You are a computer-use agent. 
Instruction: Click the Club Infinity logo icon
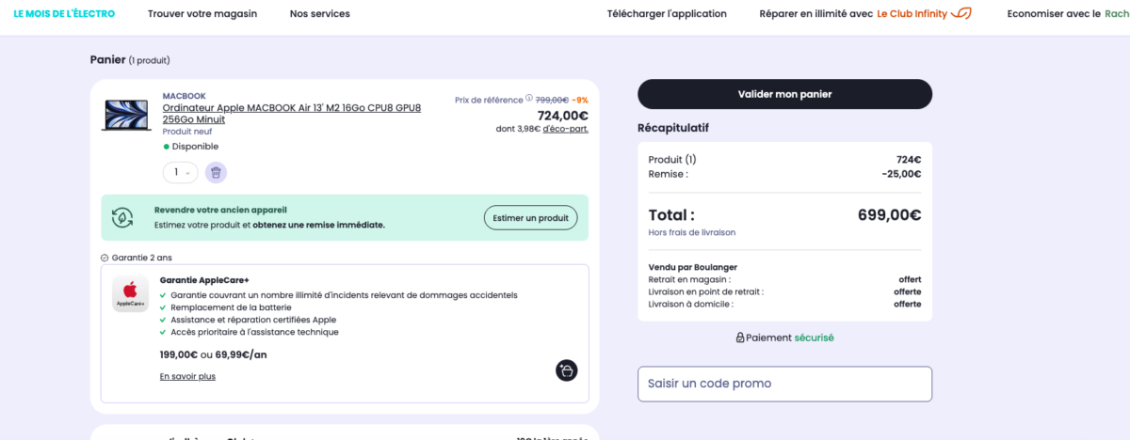[x=961, y=13]
